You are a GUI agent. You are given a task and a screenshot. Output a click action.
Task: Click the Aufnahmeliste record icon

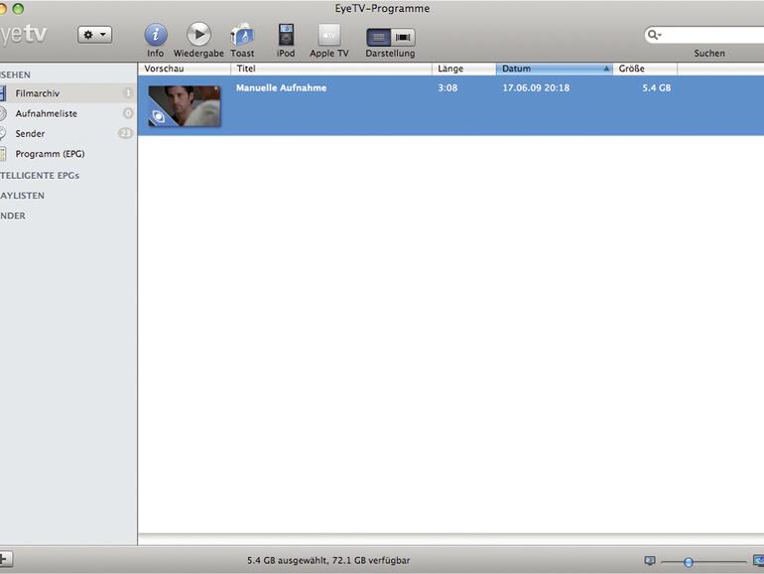pyautogui.click(x=3, y=113)
